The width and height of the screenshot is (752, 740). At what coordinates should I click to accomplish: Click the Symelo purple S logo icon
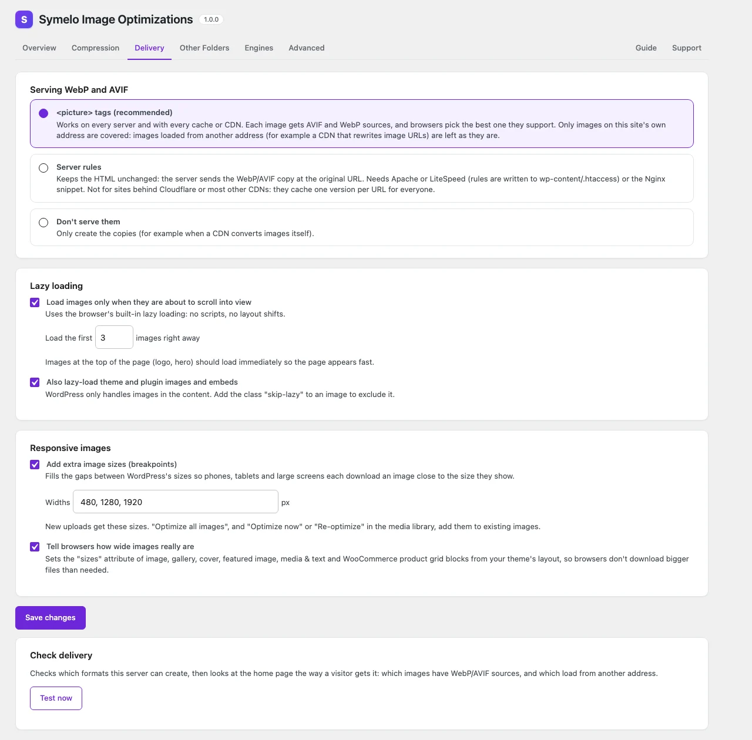click(24, 19)
